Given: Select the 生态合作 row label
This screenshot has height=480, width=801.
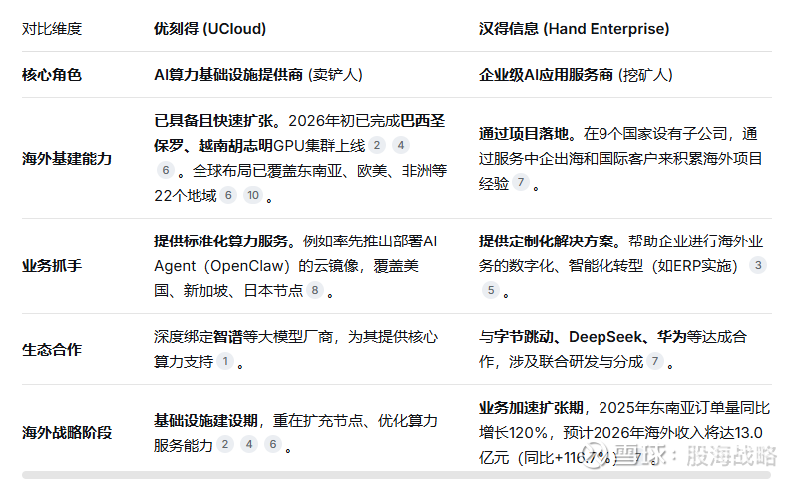Looking at the screenshot, I should click(x=52, y=349).
